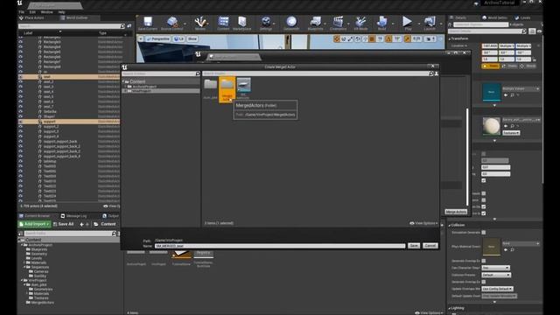560x315 pixels.
Task: Toggle the Generate Overlap Events checkbox
Action: tap(484, 261)
